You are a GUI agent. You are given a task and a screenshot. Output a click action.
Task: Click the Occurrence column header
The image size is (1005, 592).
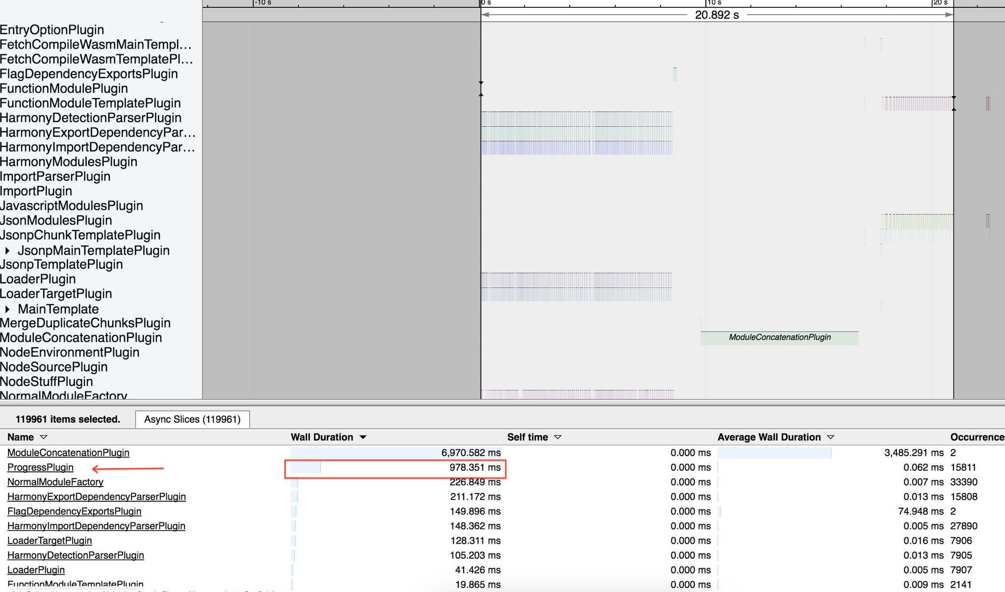[977, 437]
